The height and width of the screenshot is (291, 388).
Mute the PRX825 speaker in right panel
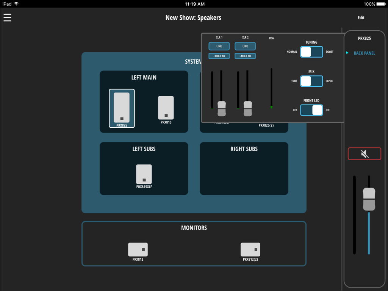tap(364, 153)
